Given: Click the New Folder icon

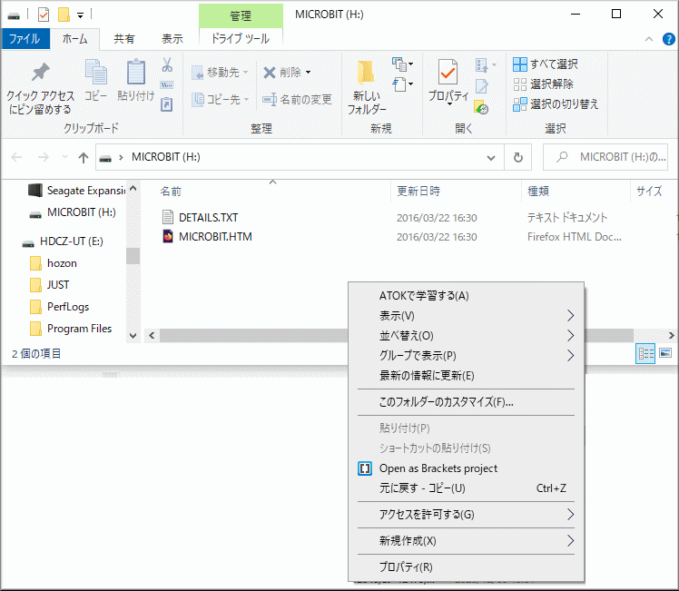Looking at the screenshot, I should point(366,72).
